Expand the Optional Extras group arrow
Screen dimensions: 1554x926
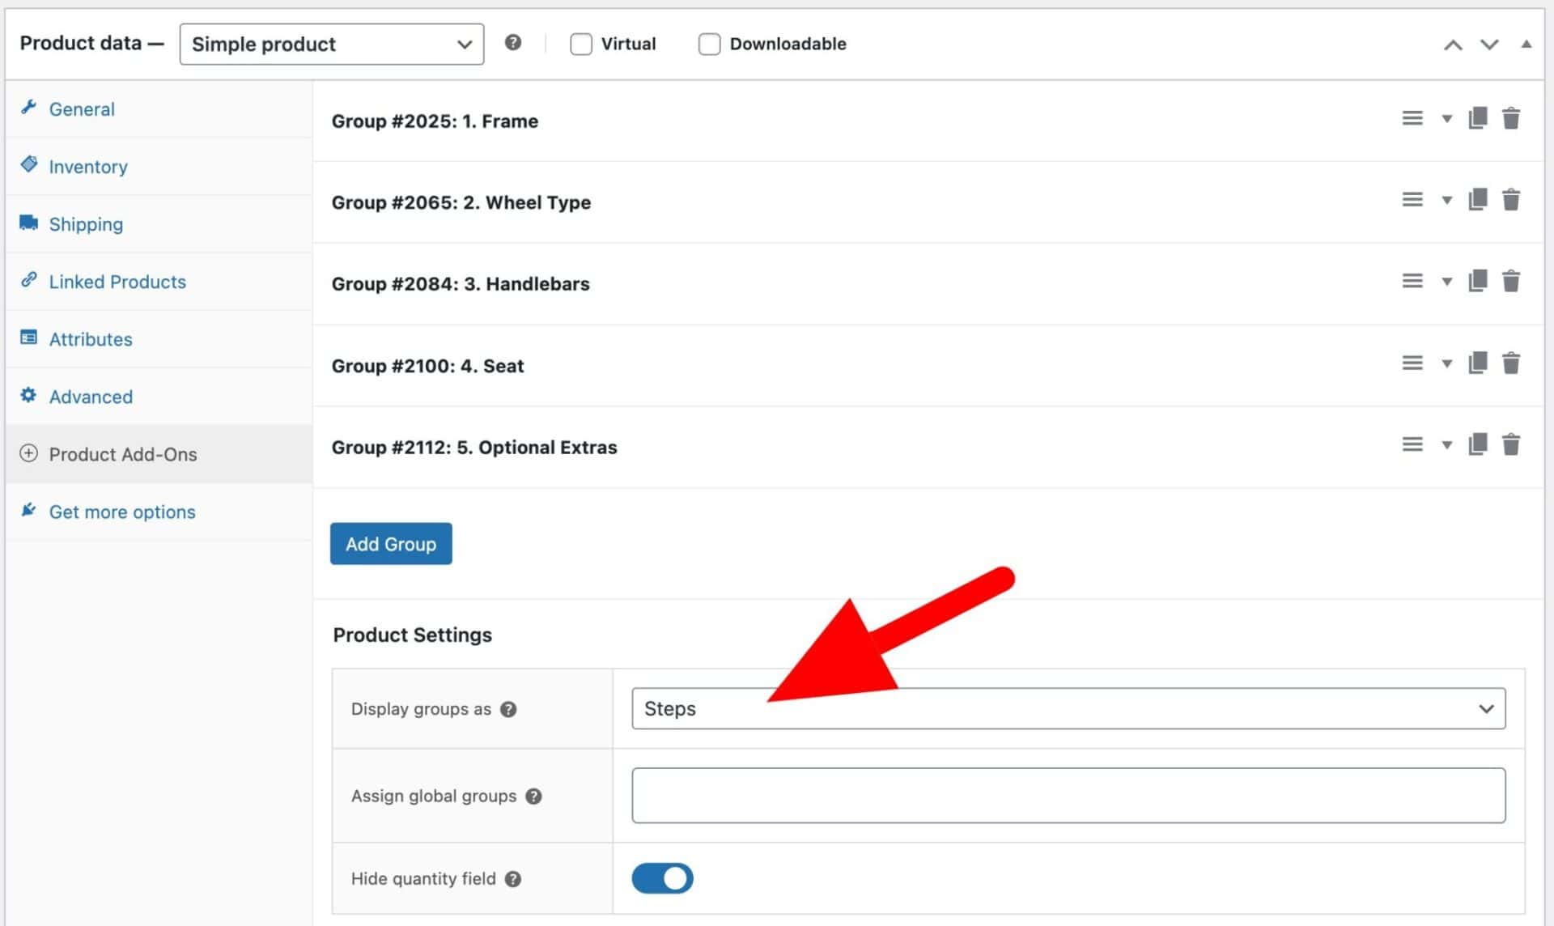click(1446, 444)
